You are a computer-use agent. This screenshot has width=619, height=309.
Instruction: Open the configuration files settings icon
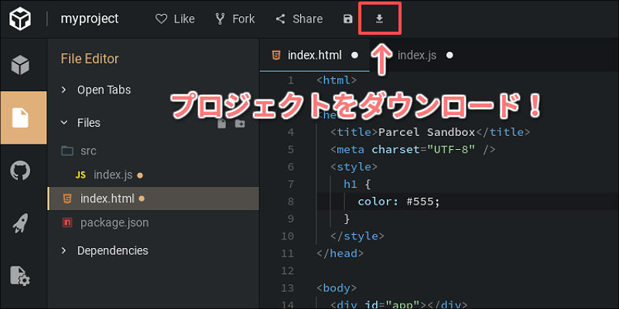(20, 276)
